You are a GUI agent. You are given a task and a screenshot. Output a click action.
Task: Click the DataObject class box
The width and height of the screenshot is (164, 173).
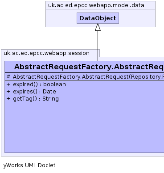[x=98, y=18]
